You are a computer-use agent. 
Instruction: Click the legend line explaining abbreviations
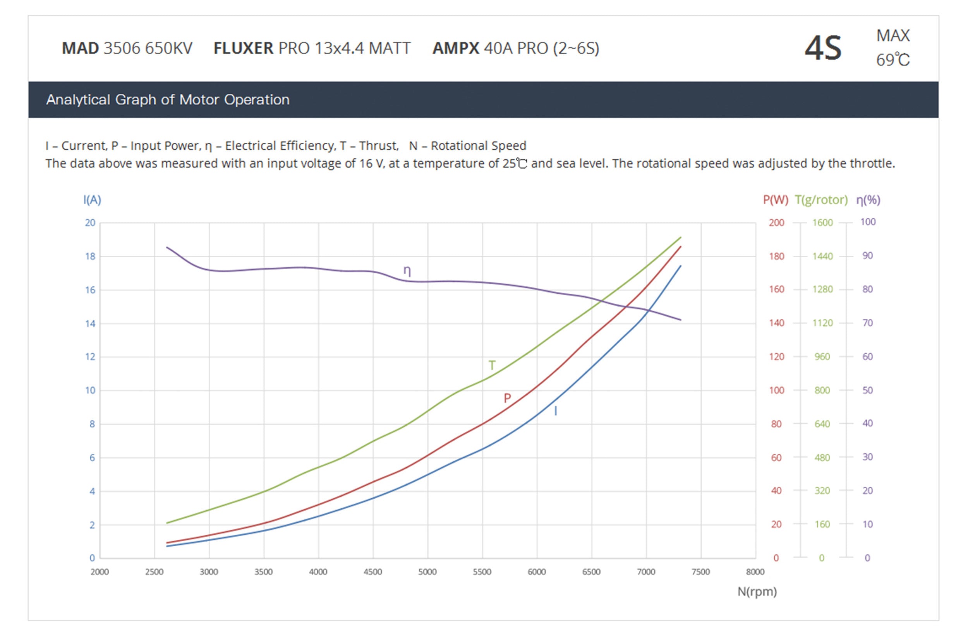tap(285, 145)
